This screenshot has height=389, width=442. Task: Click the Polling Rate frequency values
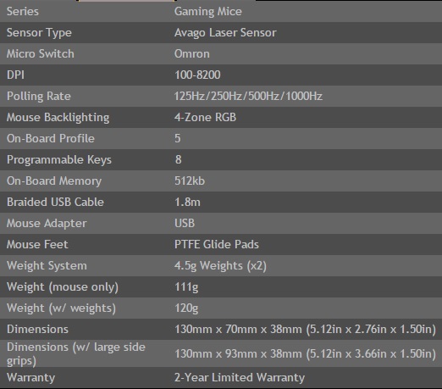pos(248,96)
